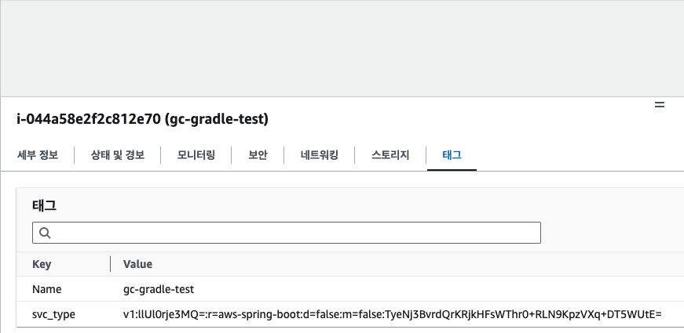Click the Value column header

138,264
